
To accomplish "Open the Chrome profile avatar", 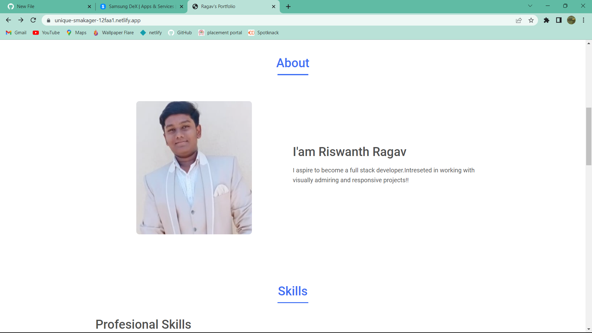I will [571, 20].
